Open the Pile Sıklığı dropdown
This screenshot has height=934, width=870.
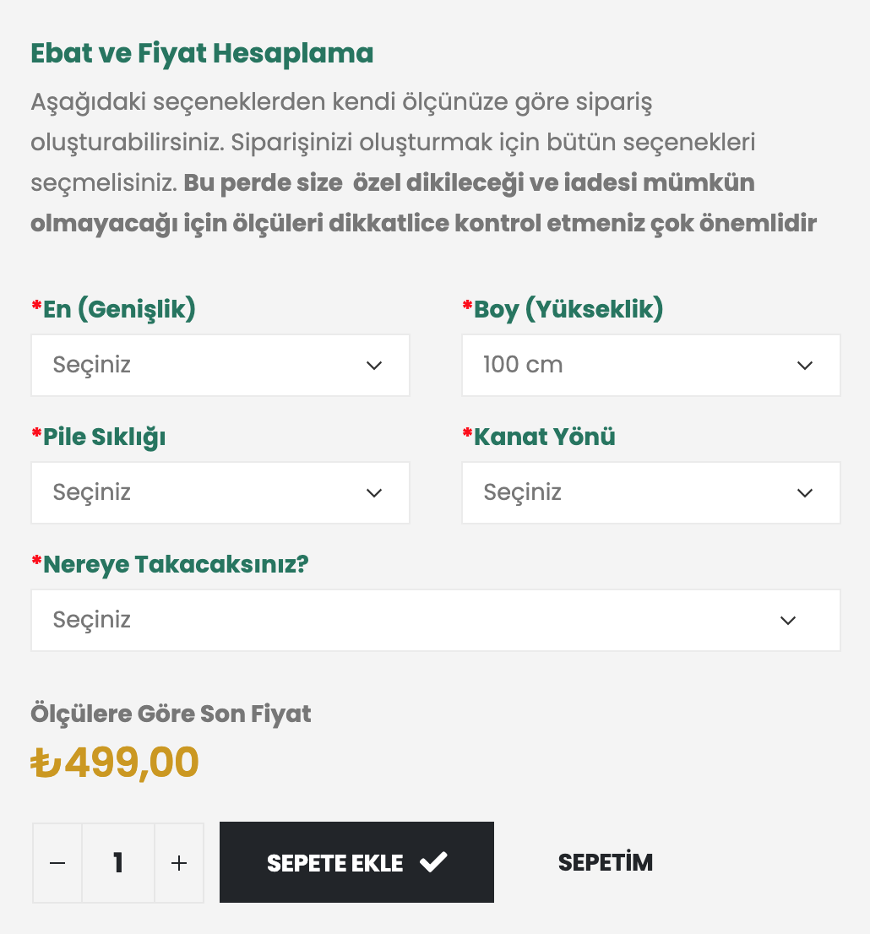click(220, 492)
